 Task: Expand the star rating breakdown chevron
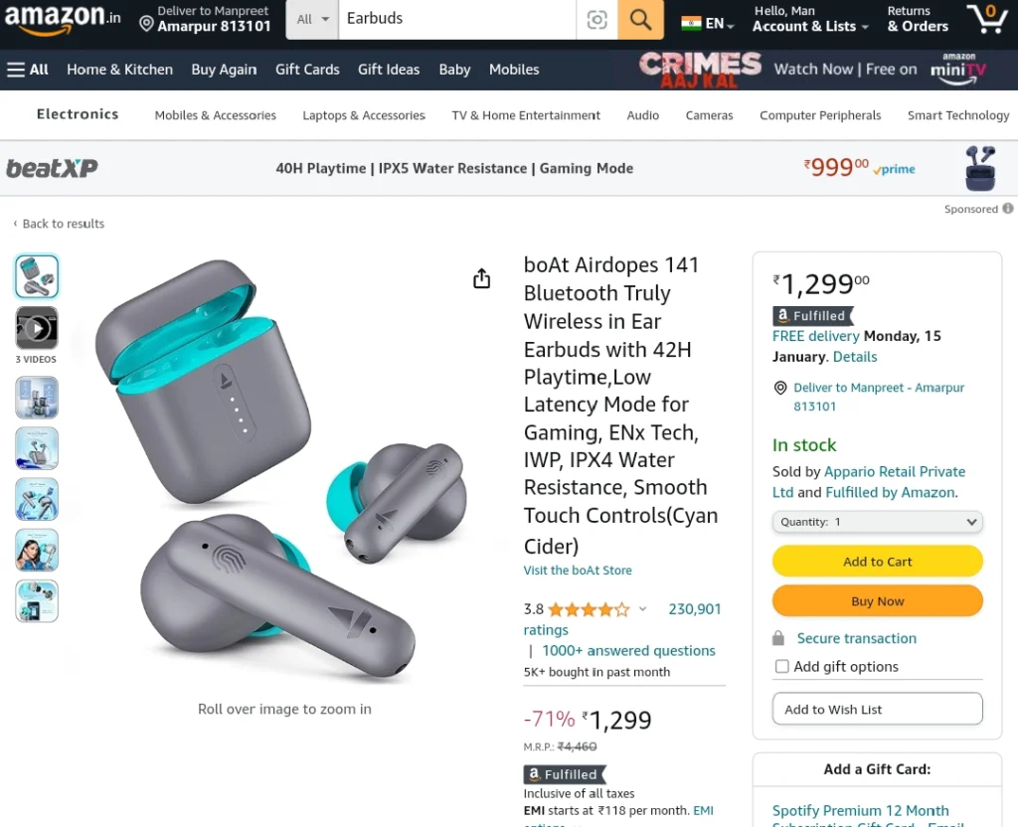pyautogui.click(x=642, y=609)
